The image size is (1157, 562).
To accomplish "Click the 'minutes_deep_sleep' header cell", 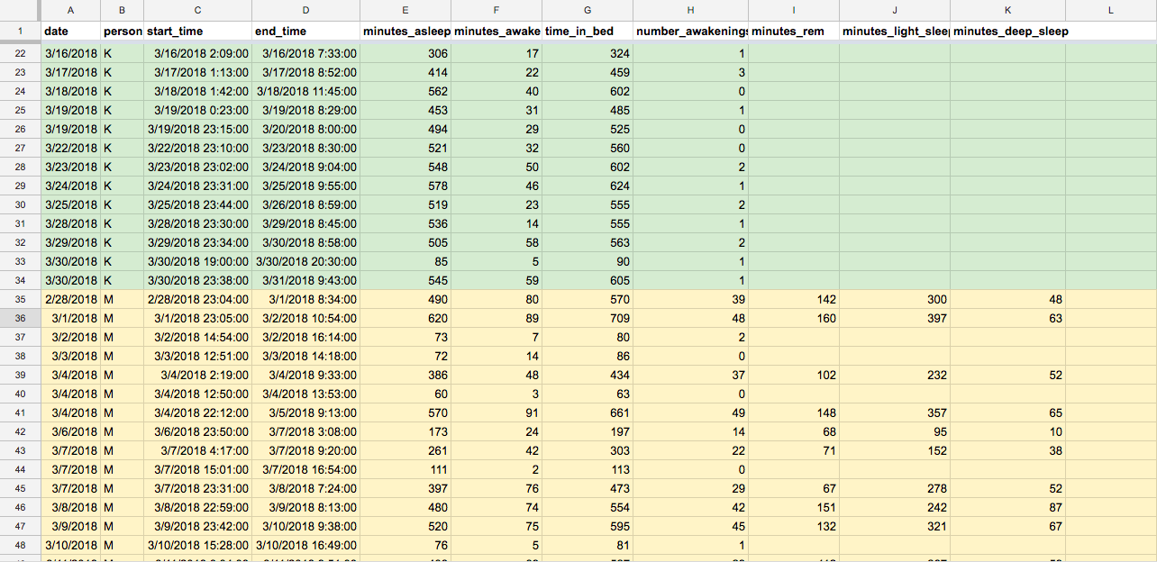I will click(1007, 32).
